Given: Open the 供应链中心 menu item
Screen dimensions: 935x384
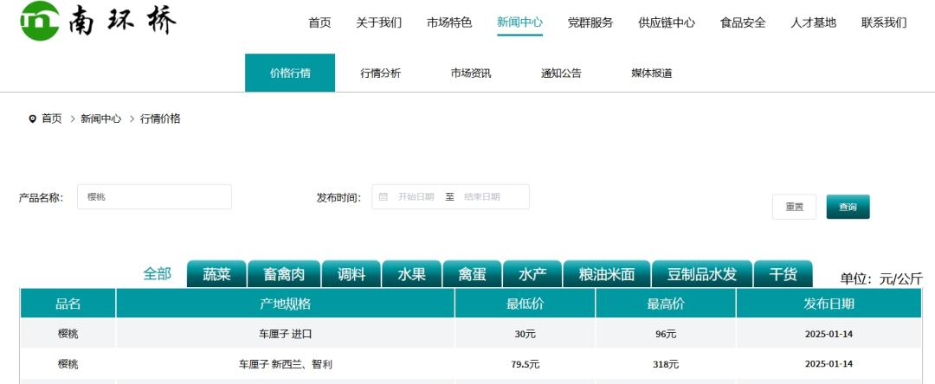Looking at the screenshot, I should tap(666, 22).
